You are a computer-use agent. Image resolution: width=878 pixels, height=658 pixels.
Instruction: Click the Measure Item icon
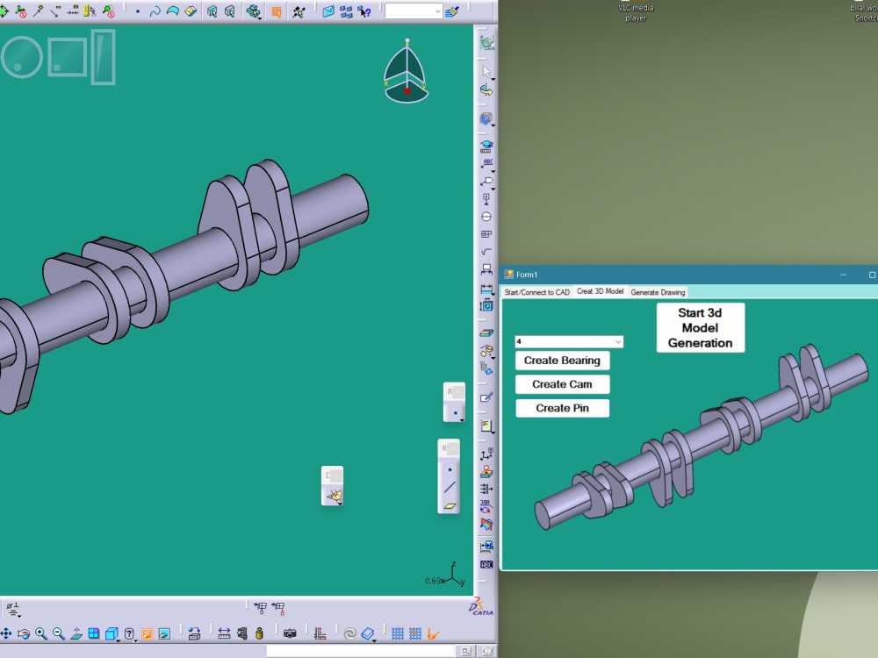(242, 633)
